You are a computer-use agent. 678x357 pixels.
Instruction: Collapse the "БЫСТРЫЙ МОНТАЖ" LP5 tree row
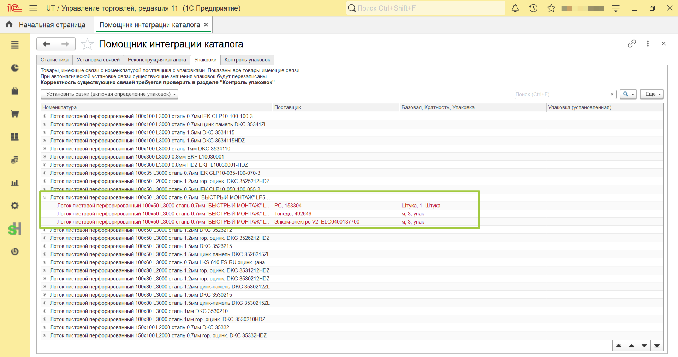pos(45,197)
